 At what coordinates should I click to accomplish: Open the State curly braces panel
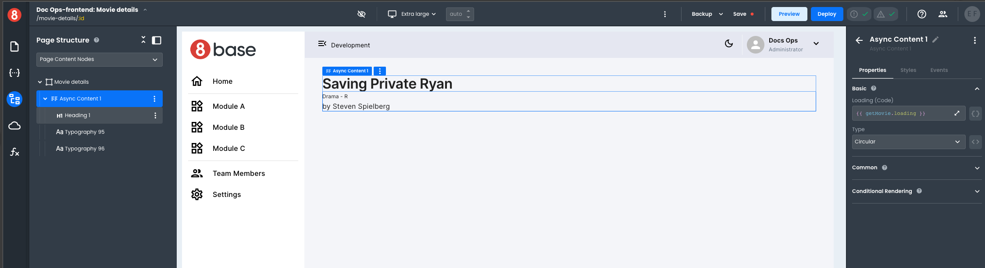[14, 73]
